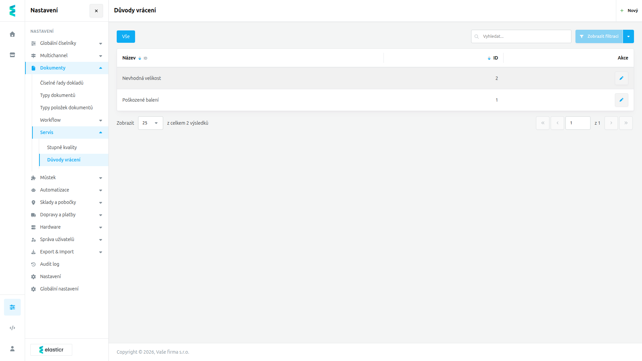642x361 pixels.
Task: Focus the Vyhledat search field
Action: pyautogui.click(x=521, y=36)
